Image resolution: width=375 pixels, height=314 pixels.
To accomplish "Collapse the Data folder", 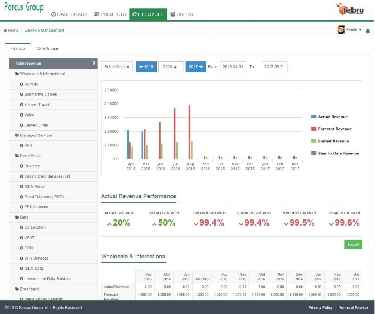I will tap(53, 217).
